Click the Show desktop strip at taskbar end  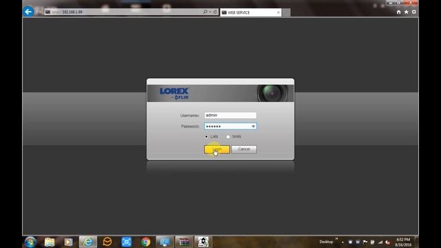(416, 242)
